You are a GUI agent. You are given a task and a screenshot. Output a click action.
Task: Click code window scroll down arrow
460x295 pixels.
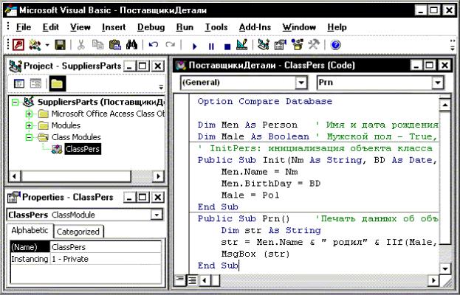tap(445, 268)
